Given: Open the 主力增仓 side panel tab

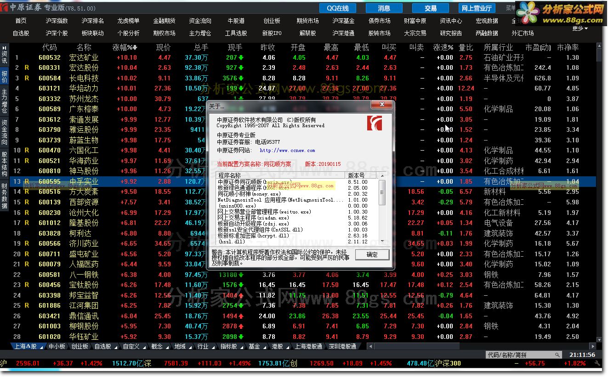Looking at the screenshot, I should pos(4,101).
